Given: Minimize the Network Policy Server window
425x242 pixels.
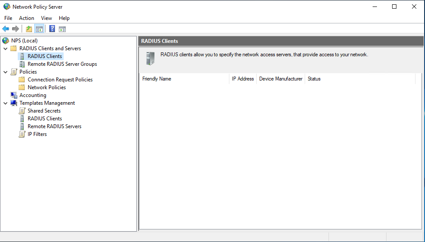Looking at the screenshot, I should click(375, 7).
